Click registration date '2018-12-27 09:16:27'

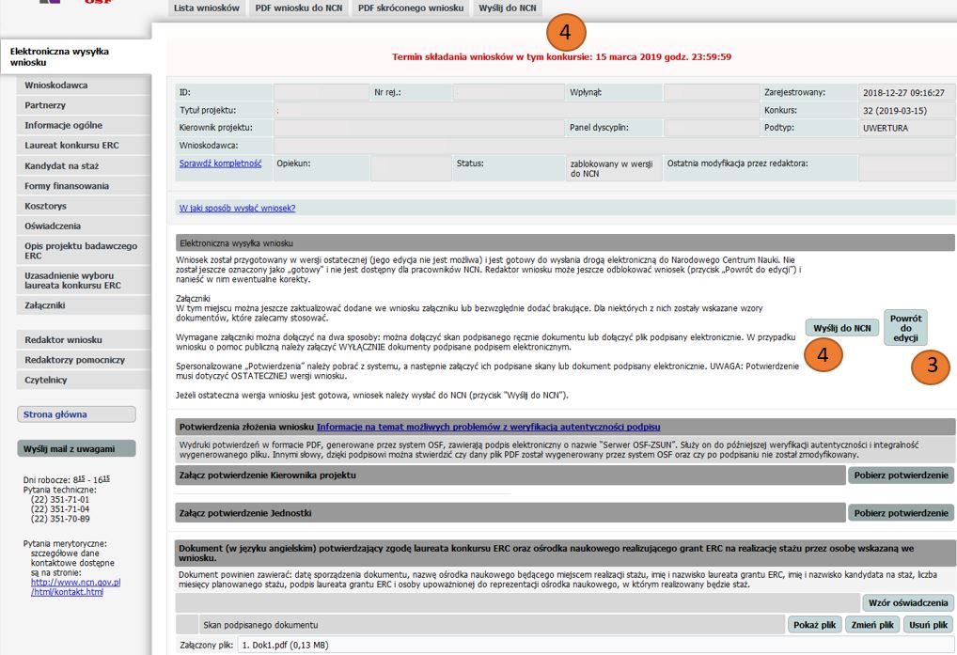tap(903, 93)
